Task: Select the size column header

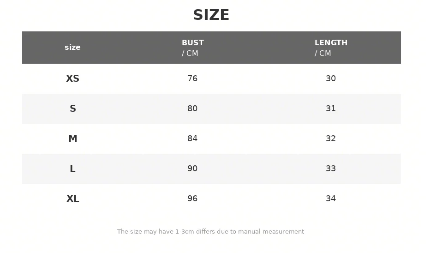Action: pyautogui.click(x=73, y=47)
